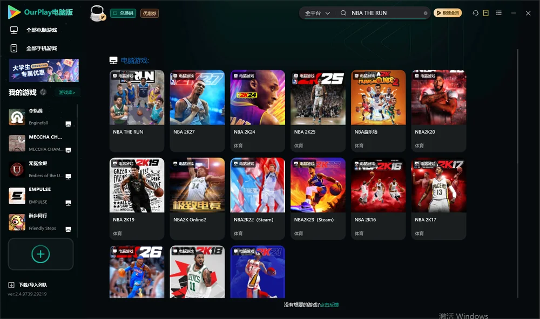Open the 夺轨战 Enginefall game icon
The image size is (540, 319).
(17, 117)
